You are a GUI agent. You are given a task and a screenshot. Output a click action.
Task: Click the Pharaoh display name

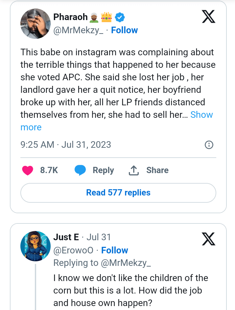pyautogui.click(x=70, y=17)
